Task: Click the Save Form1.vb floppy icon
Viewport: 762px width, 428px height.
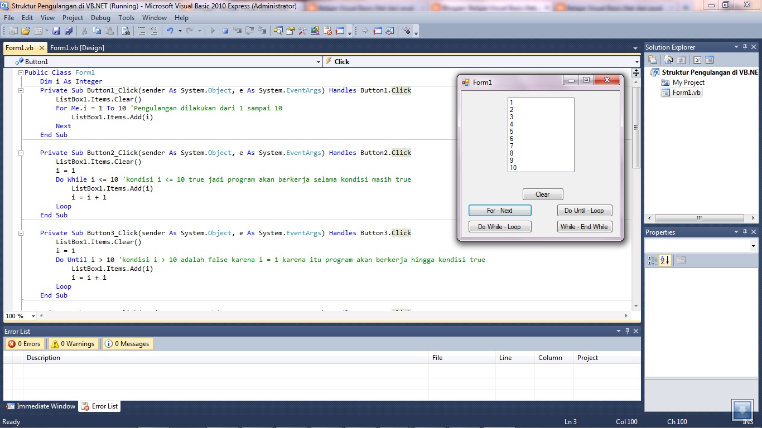Action: [x=56, y=31]
